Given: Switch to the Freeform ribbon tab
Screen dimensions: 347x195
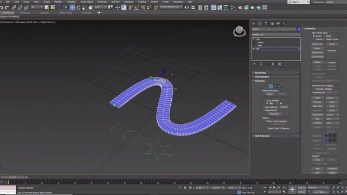Looking at the screenshot, I should pyautogui.click(x=25, y=13).
